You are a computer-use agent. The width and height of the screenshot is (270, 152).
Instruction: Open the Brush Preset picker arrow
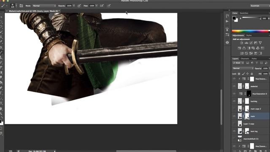(16, 5)
